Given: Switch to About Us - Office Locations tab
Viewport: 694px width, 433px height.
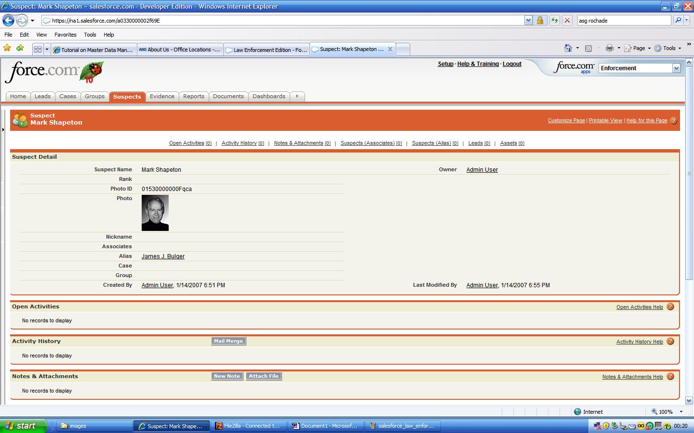Looking at the screenshot, I should [x=180, y=50].
